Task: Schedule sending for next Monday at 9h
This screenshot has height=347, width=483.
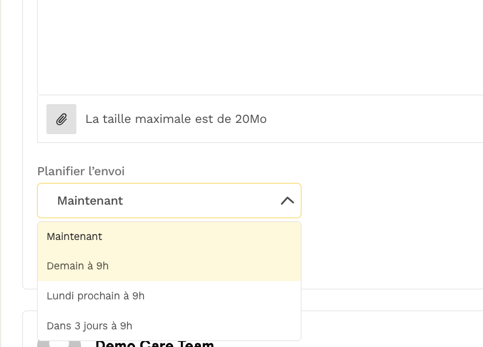Action: coord(96,296)
